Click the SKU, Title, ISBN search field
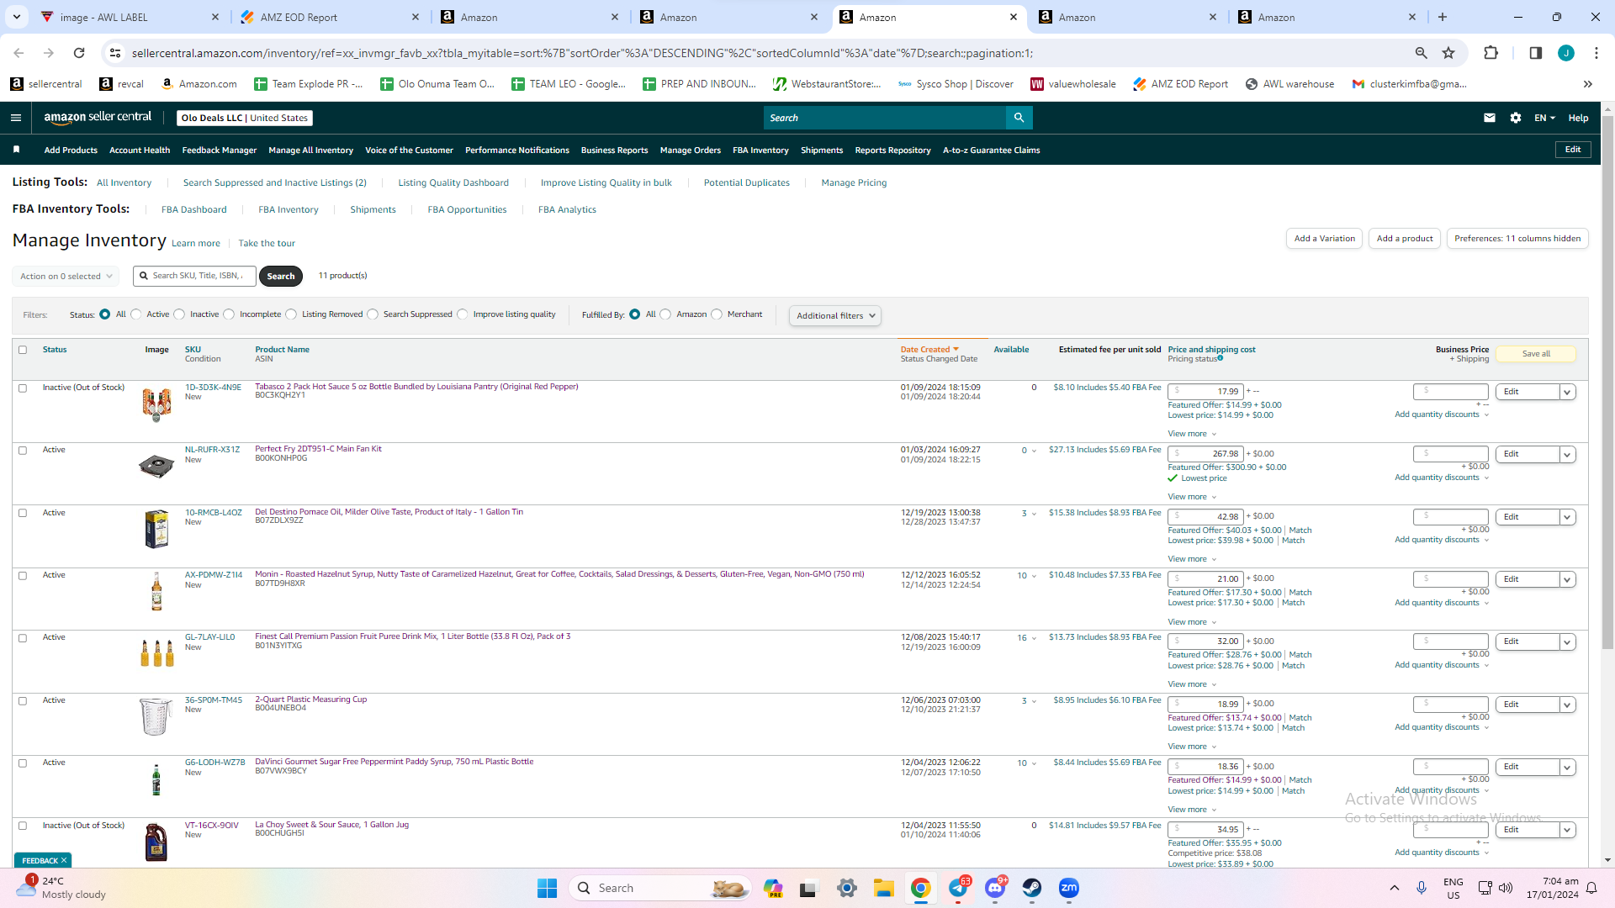1615x908 pixels. (194, 276)
